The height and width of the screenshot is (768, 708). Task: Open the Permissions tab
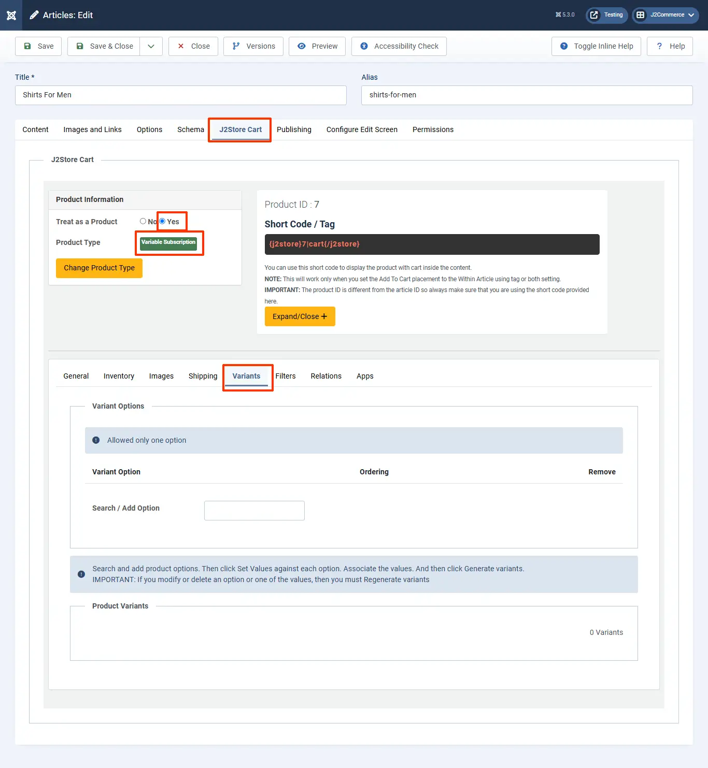click(433, 129)
